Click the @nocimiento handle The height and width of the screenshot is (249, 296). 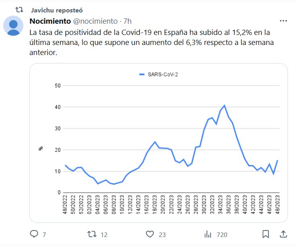(95, 21)
